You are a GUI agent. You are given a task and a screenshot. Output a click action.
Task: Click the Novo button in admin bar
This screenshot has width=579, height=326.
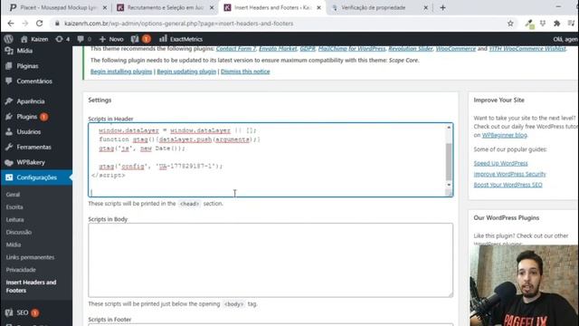pos(111,39)
